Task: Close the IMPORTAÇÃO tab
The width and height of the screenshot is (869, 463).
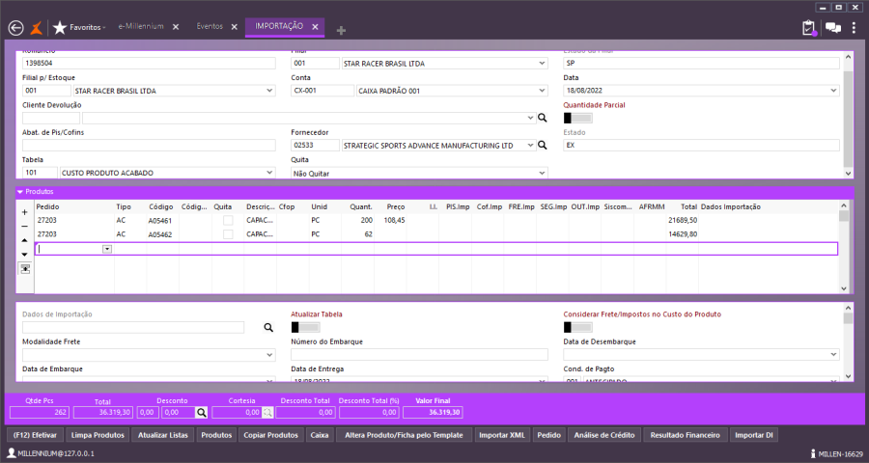Action: click(x=315, y=27)
